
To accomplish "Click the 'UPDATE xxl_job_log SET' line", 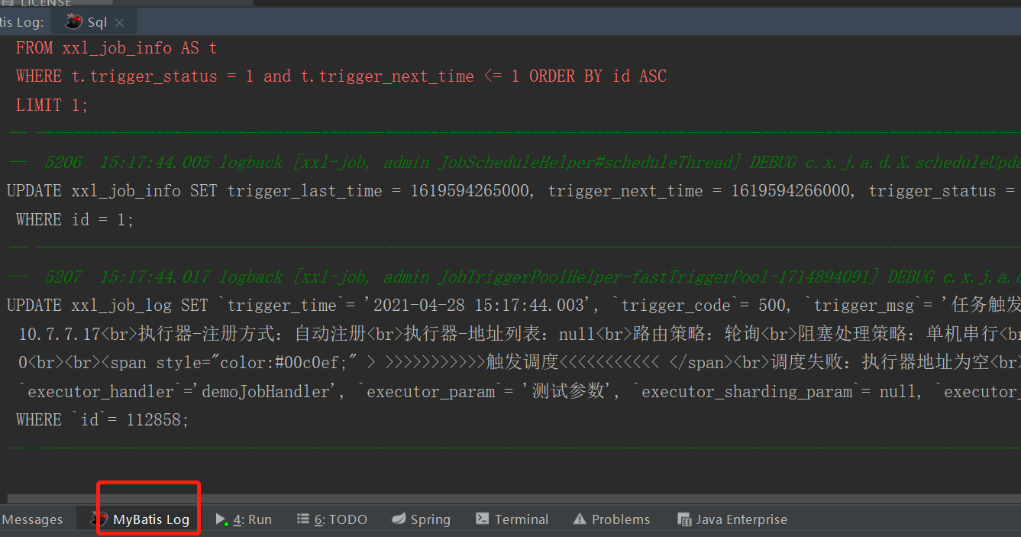I will pos(513,306).
